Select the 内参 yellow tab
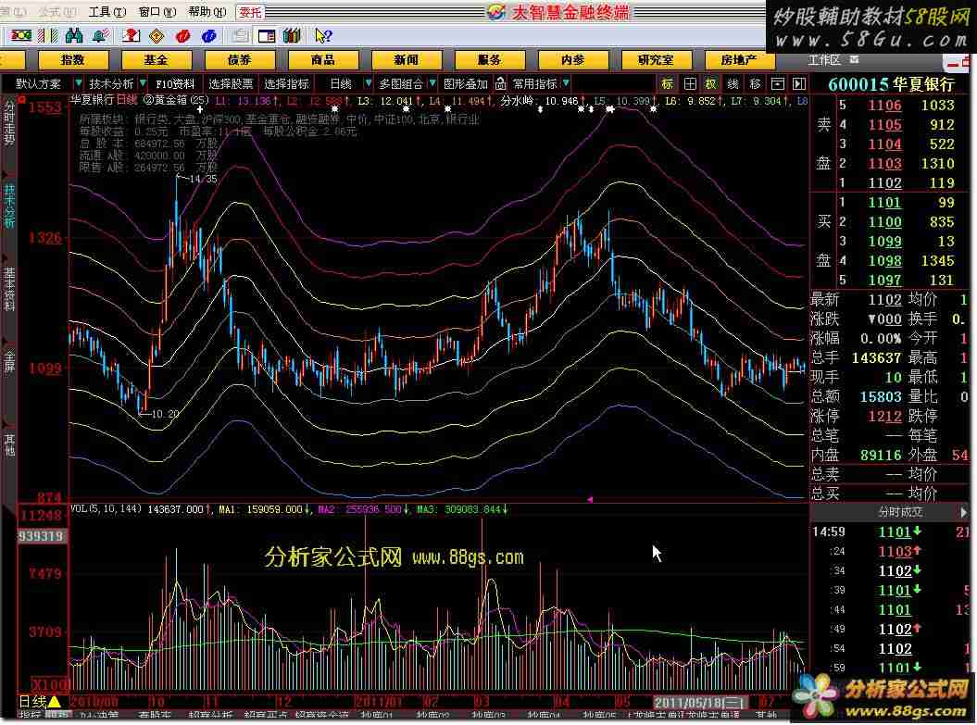977x725 pixels. click(x=573, y=60)
